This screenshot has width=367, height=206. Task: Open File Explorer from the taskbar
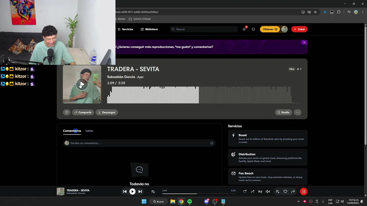click(173, 201)
